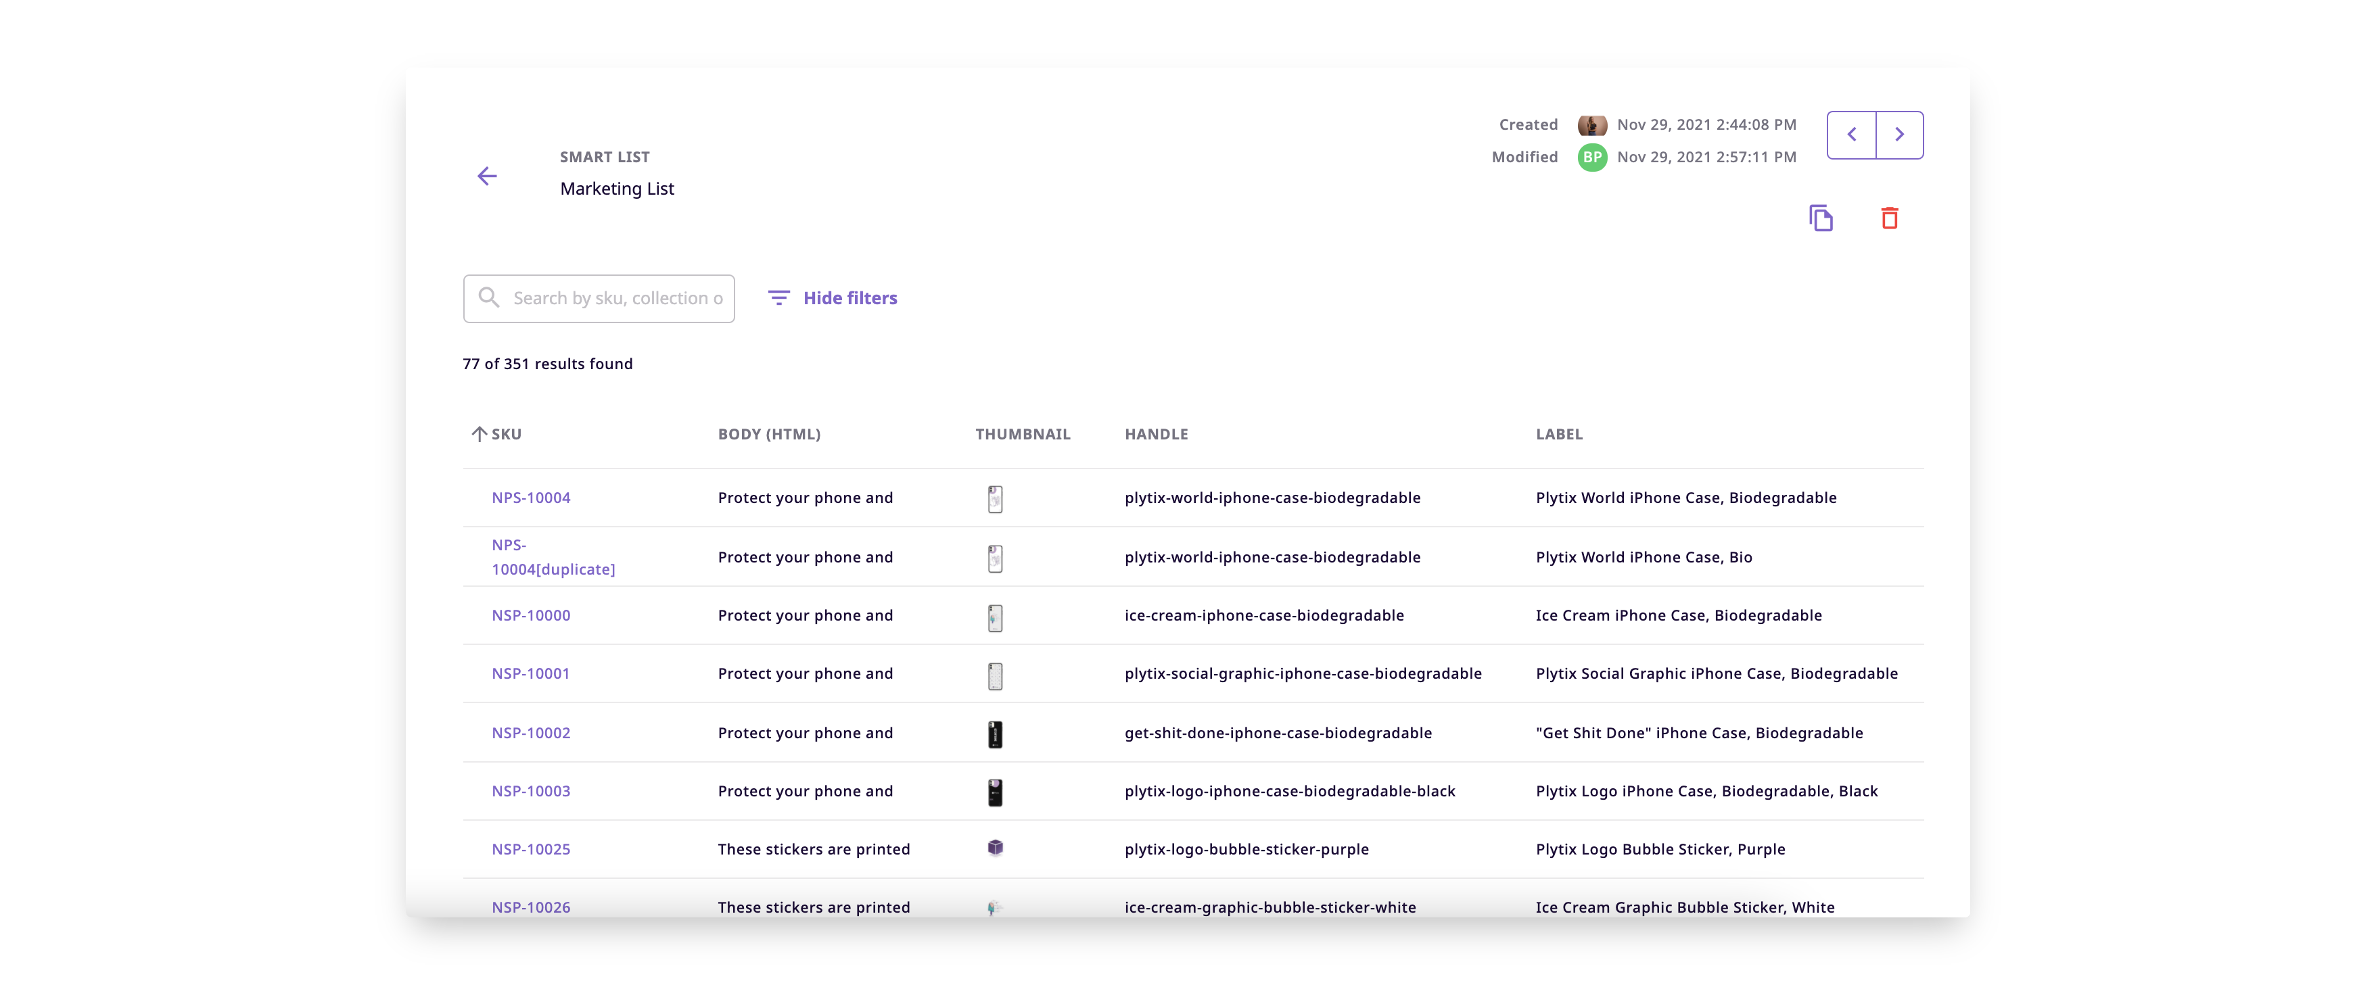Viewport: 2376px width, 985px height.
Task: Click the green BP avatar beside Modified
Action: [x=1592, y=157]
